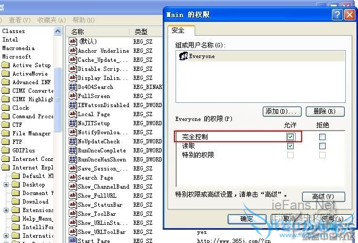This screenshot has width=358, height=243.
Task: Select Everyone in the user list
Action: click(x=261, y=56)
